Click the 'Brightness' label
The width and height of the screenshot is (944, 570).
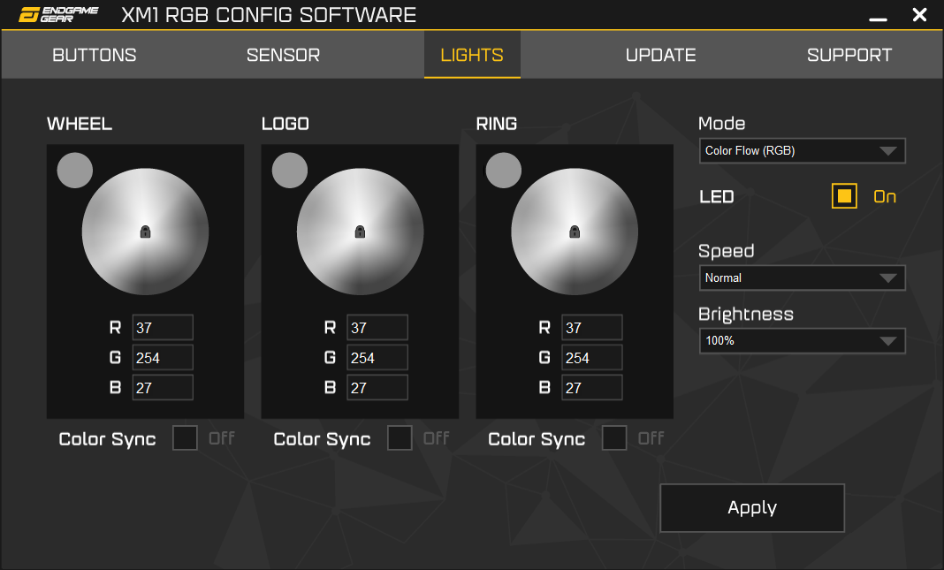pos(746,315)
